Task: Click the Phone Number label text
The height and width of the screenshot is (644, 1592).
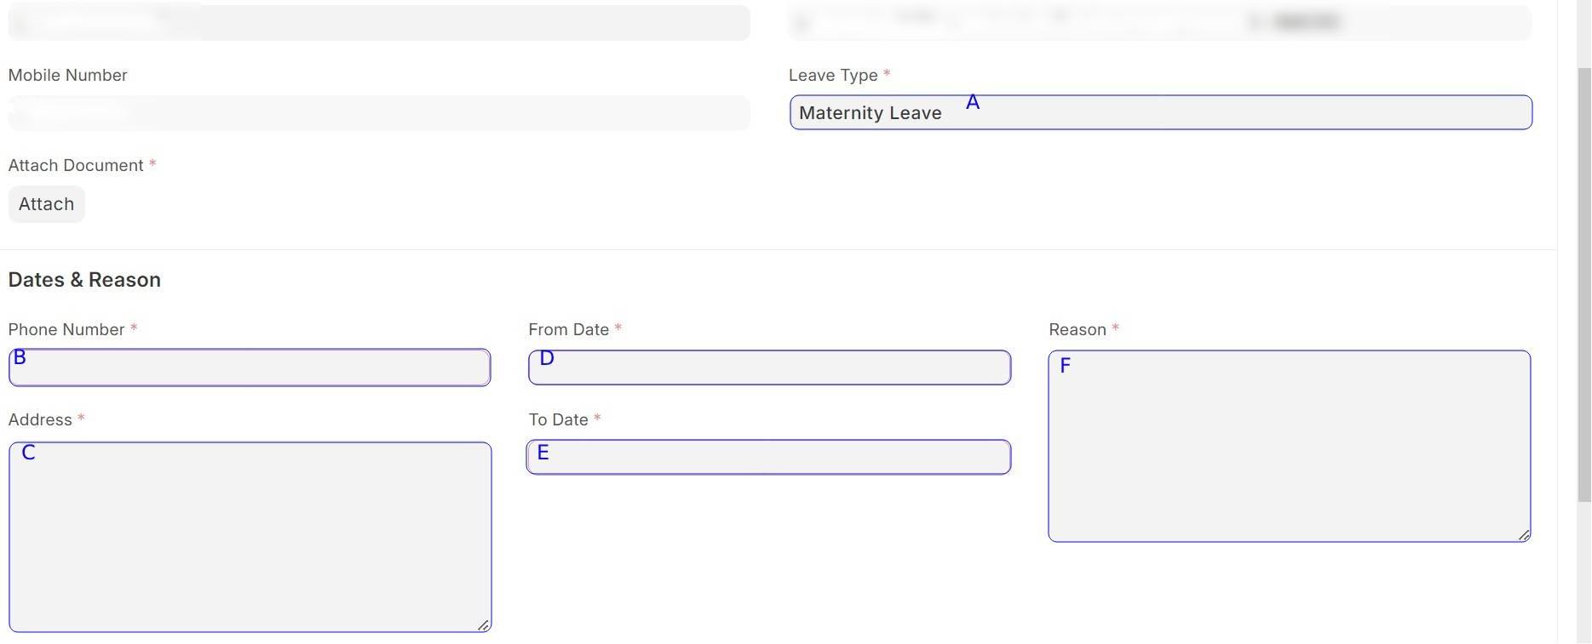Action: click(66, 330)
